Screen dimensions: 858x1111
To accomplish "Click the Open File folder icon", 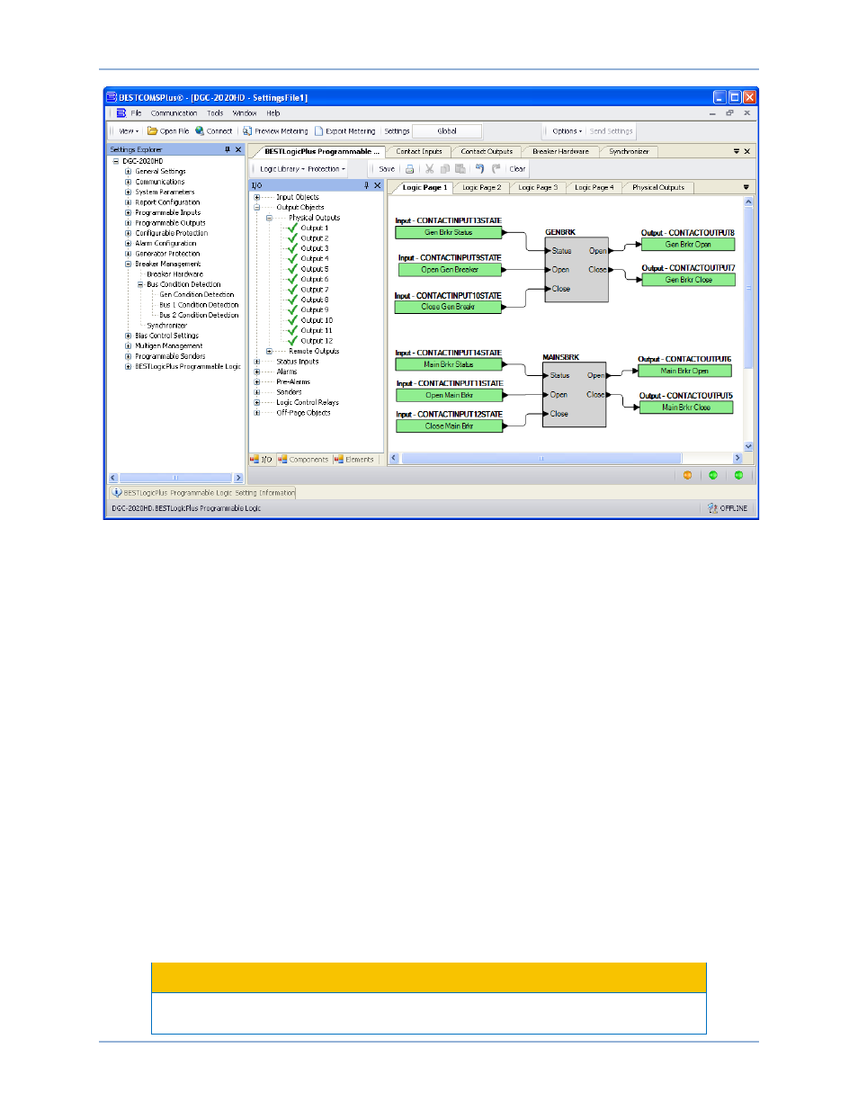I will [x=153, y=131].
